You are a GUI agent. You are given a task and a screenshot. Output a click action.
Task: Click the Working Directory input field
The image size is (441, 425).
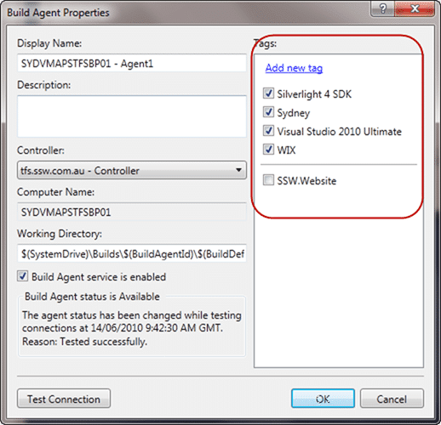point(132,254)
